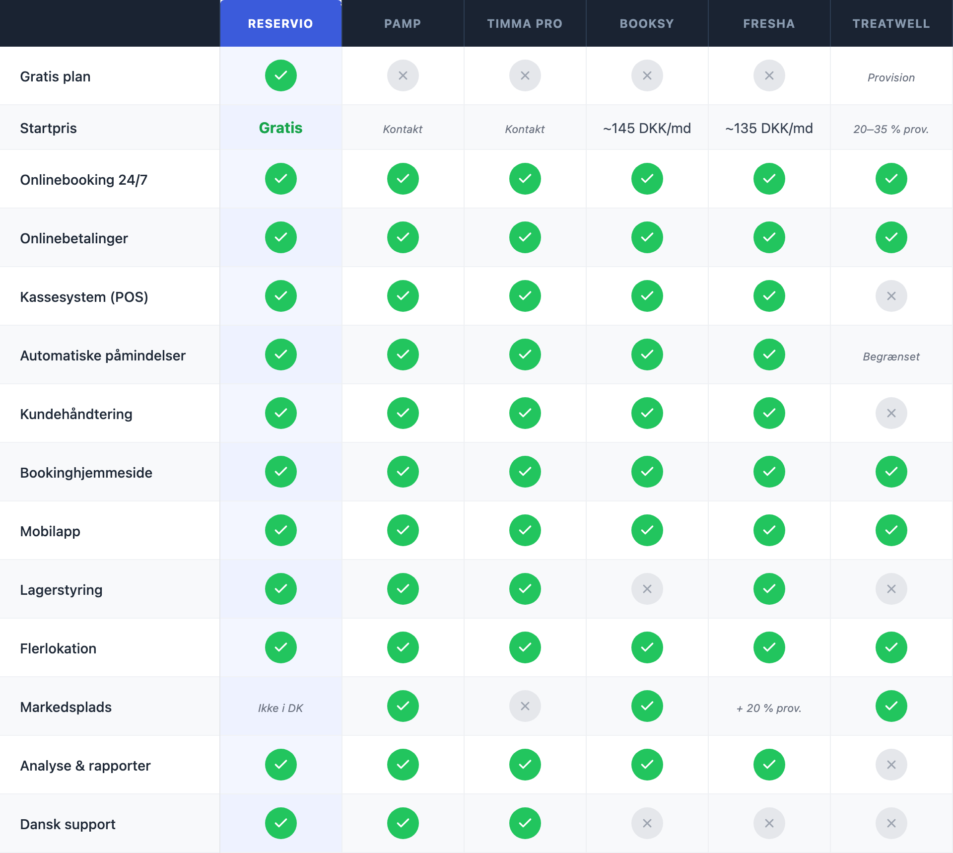Click Timma Pro's checkmark for Dansk support
This screenshot has width=953, height=853.
(525, 823)
